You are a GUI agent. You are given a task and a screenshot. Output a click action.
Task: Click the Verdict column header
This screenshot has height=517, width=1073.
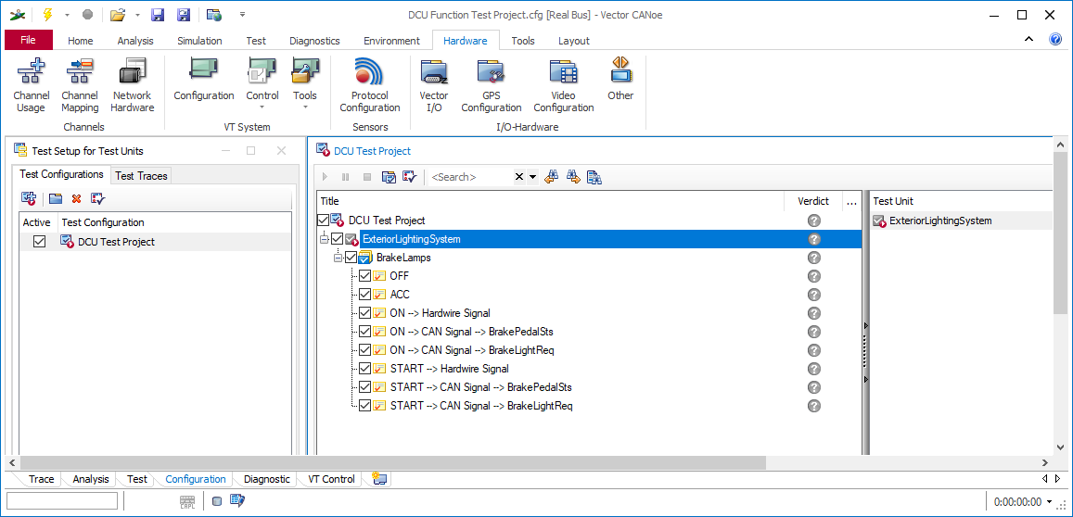coord(813,201)
